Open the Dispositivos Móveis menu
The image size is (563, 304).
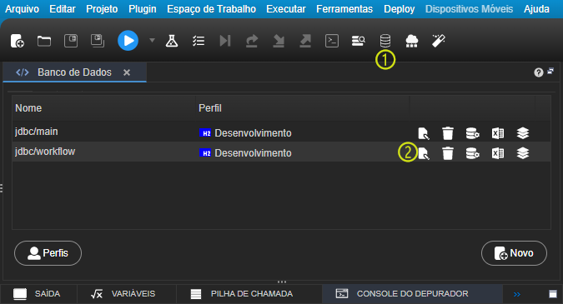click(470, 9)
